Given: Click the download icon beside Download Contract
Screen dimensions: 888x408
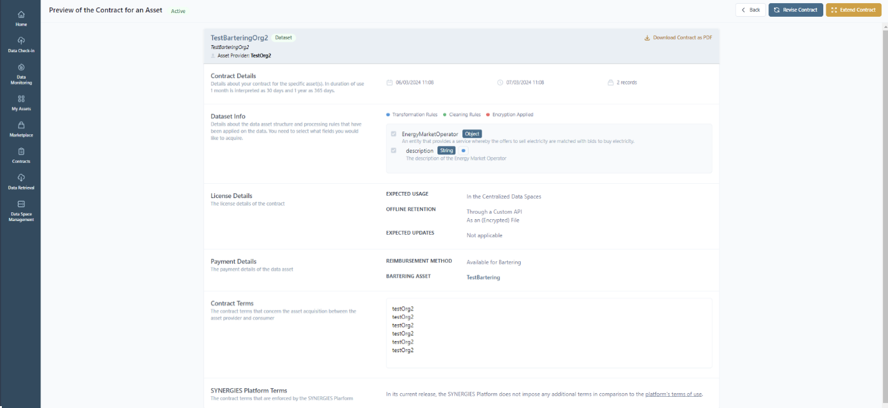Looking at the screenshot, I should [x=647, y=38].
